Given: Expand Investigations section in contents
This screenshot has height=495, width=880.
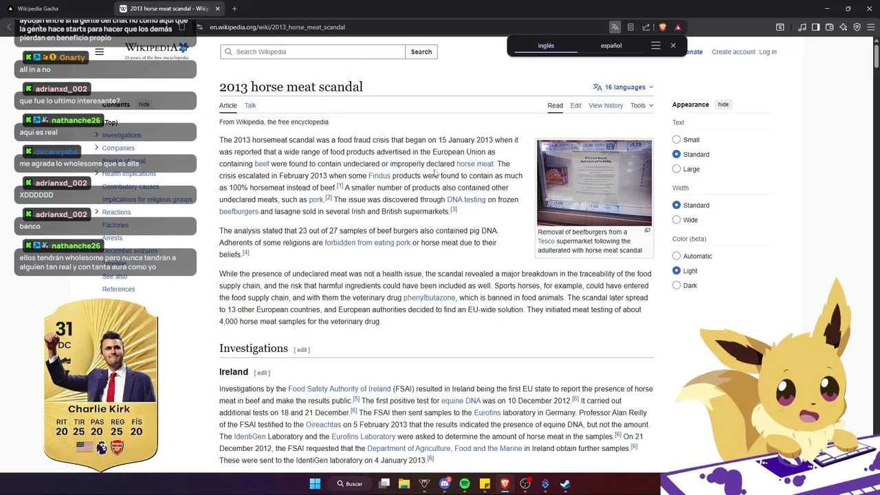Looking at the screenshot, I should tap(96, 135).
